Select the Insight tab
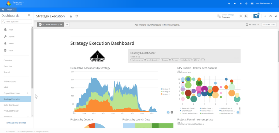 click(8, 9)
